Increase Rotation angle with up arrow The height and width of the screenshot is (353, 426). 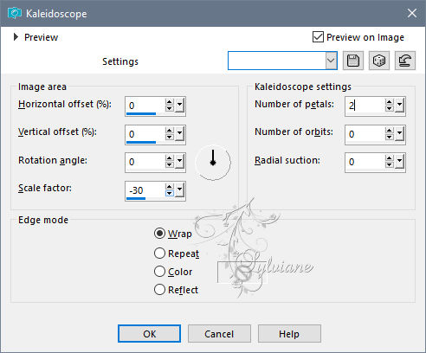[169, 158]
